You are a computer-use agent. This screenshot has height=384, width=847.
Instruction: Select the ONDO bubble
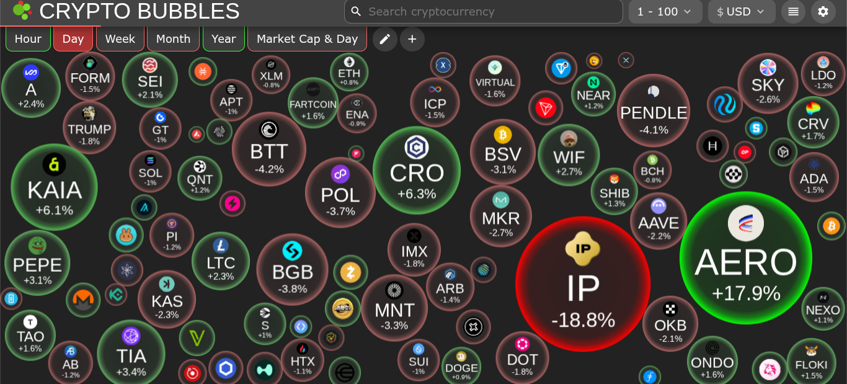click(712, 360)
